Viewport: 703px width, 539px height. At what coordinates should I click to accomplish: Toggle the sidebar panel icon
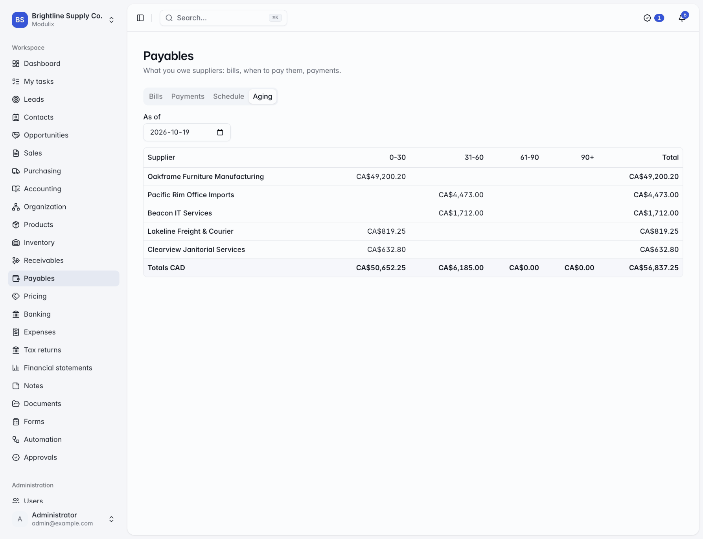140,18
